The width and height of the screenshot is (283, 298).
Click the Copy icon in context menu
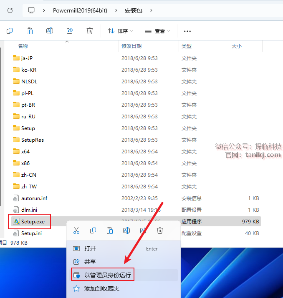pyautogui.click(x=93, y=230)
